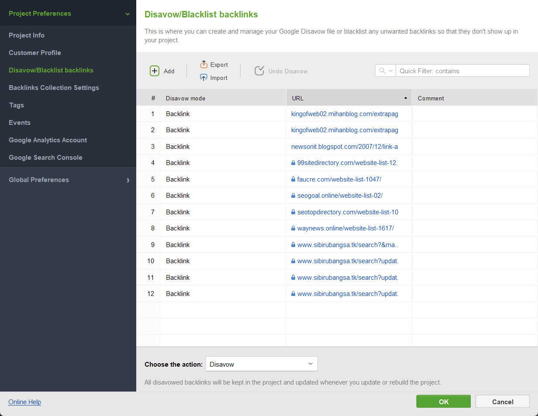The height and width of the screenshot is (416, 538).
Task: Click the green OK button
Action: pyautogui.click(x=443, y=402)
